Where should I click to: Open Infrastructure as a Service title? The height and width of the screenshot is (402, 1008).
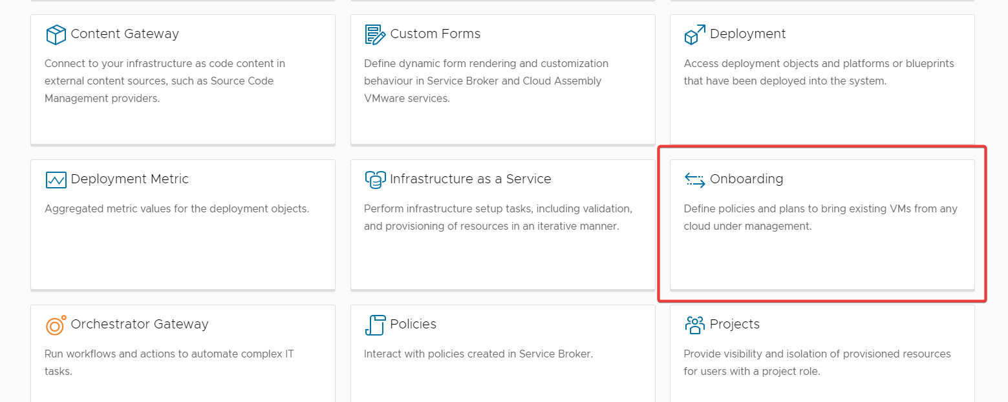[x=471, y=179]
